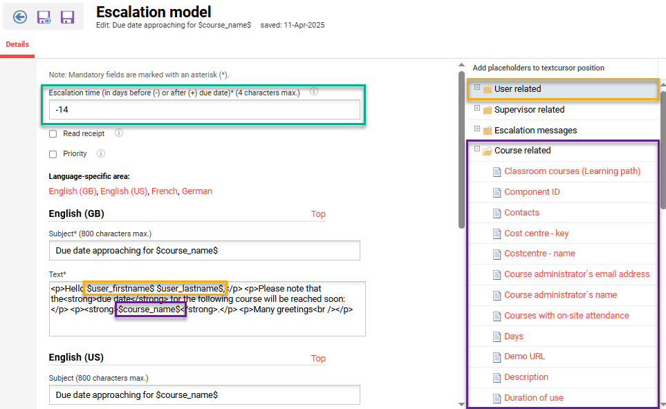Click the plain save disk icon
The image size is (666, 409).
point(67,17)
